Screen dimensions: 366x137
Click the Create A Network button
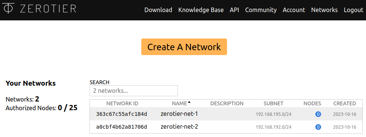[184, 47]
